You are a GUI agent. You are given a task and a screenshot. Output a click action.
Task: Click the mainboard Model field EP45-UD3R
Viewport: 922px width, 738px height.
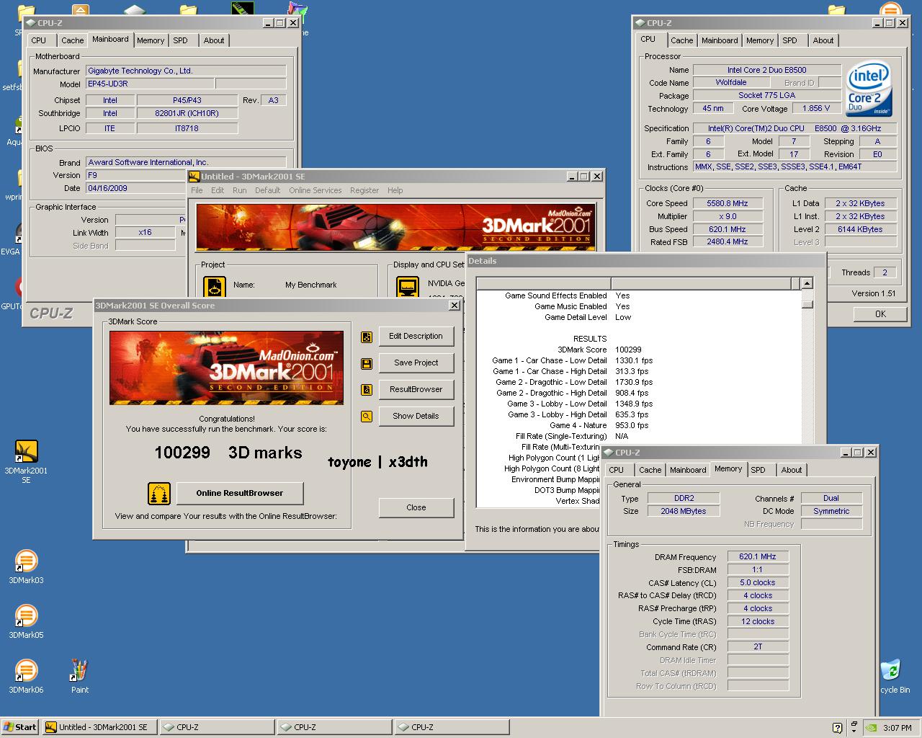(150, 84)
